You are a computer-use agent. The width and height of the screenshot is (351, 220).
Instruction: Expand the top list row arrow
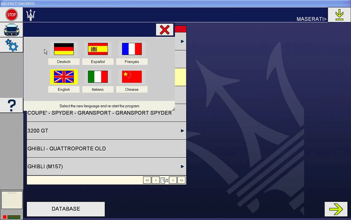pyautogui.click(x=182, y=41)
